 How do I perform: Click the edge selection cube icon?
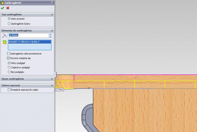5,42
